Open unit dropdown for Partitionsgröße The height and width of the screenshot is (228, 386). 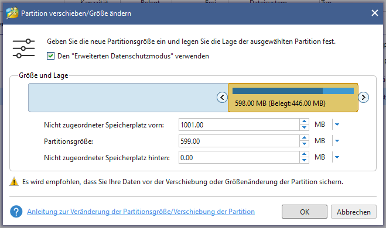coord(337,141)
